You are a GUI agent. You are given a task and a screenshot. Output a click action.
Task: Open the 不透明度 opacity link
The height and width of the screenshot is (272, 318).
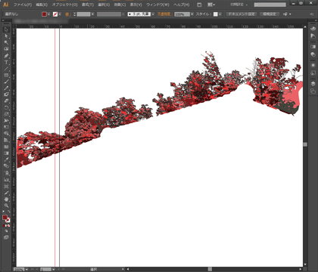click(165, 14)
